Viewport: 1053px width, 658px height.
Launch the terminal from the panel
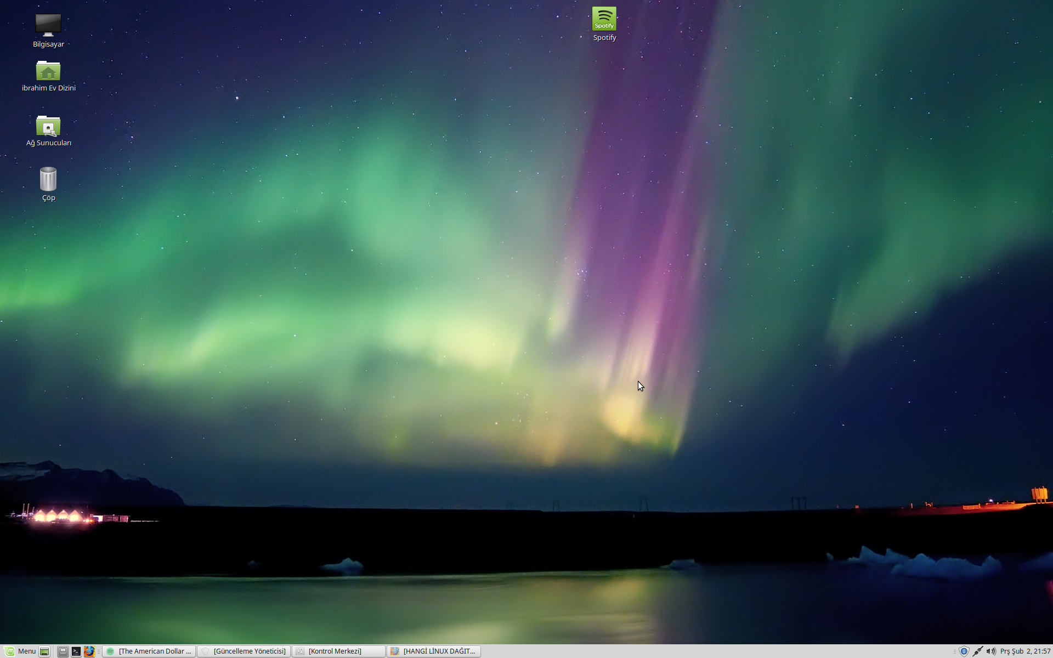pos(76,651)
